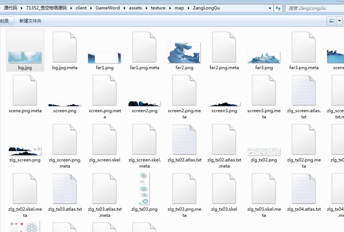Select the zlg_tx03.png sprite sheet file
The height and width of the screenshot is (232, 344).
144,188
